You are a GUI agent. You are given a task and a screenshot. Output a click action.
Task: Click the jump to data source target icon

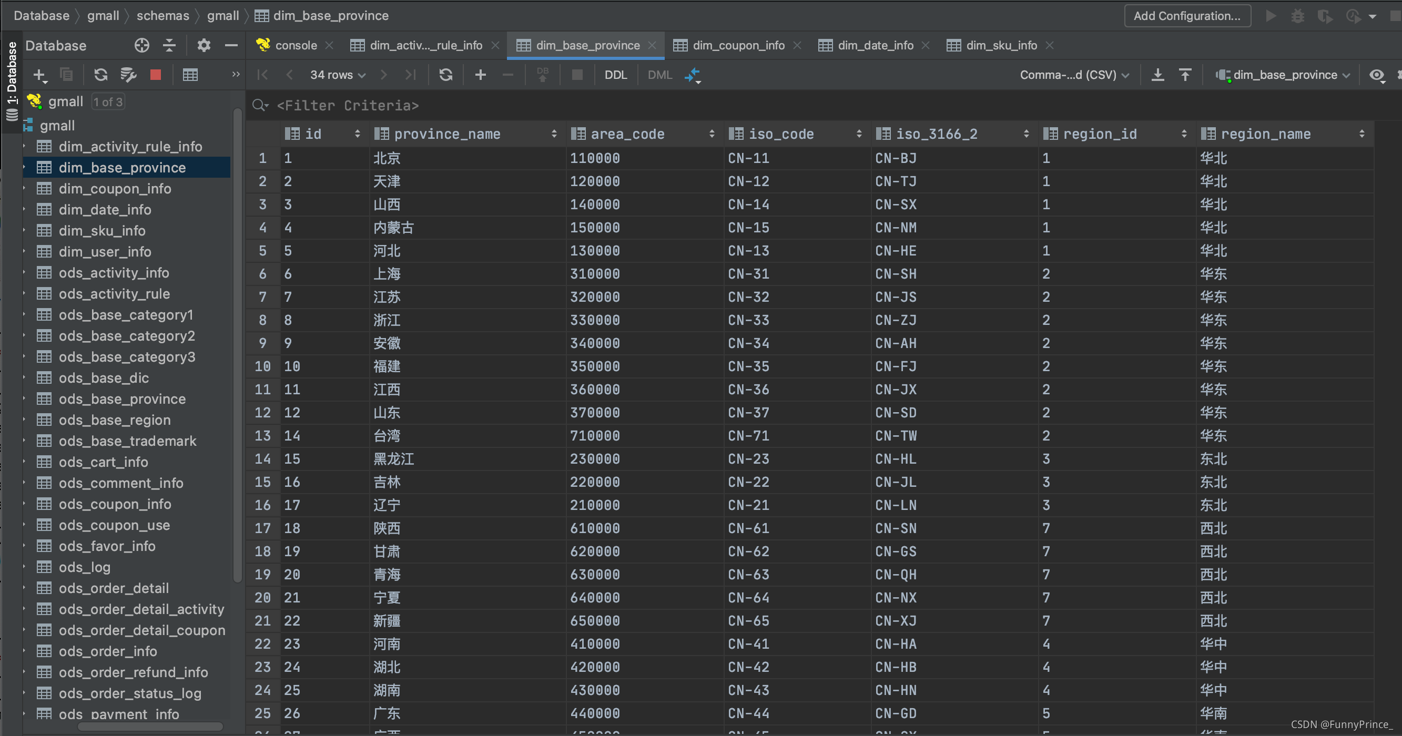click(141, 46)
